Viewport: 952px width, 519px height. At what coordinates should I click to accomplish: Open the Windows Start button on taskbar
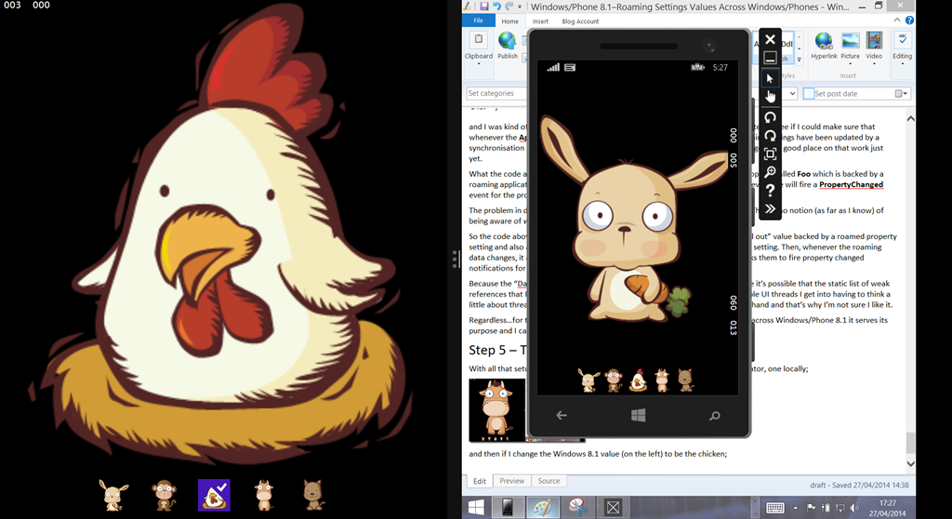click(476, 507)
